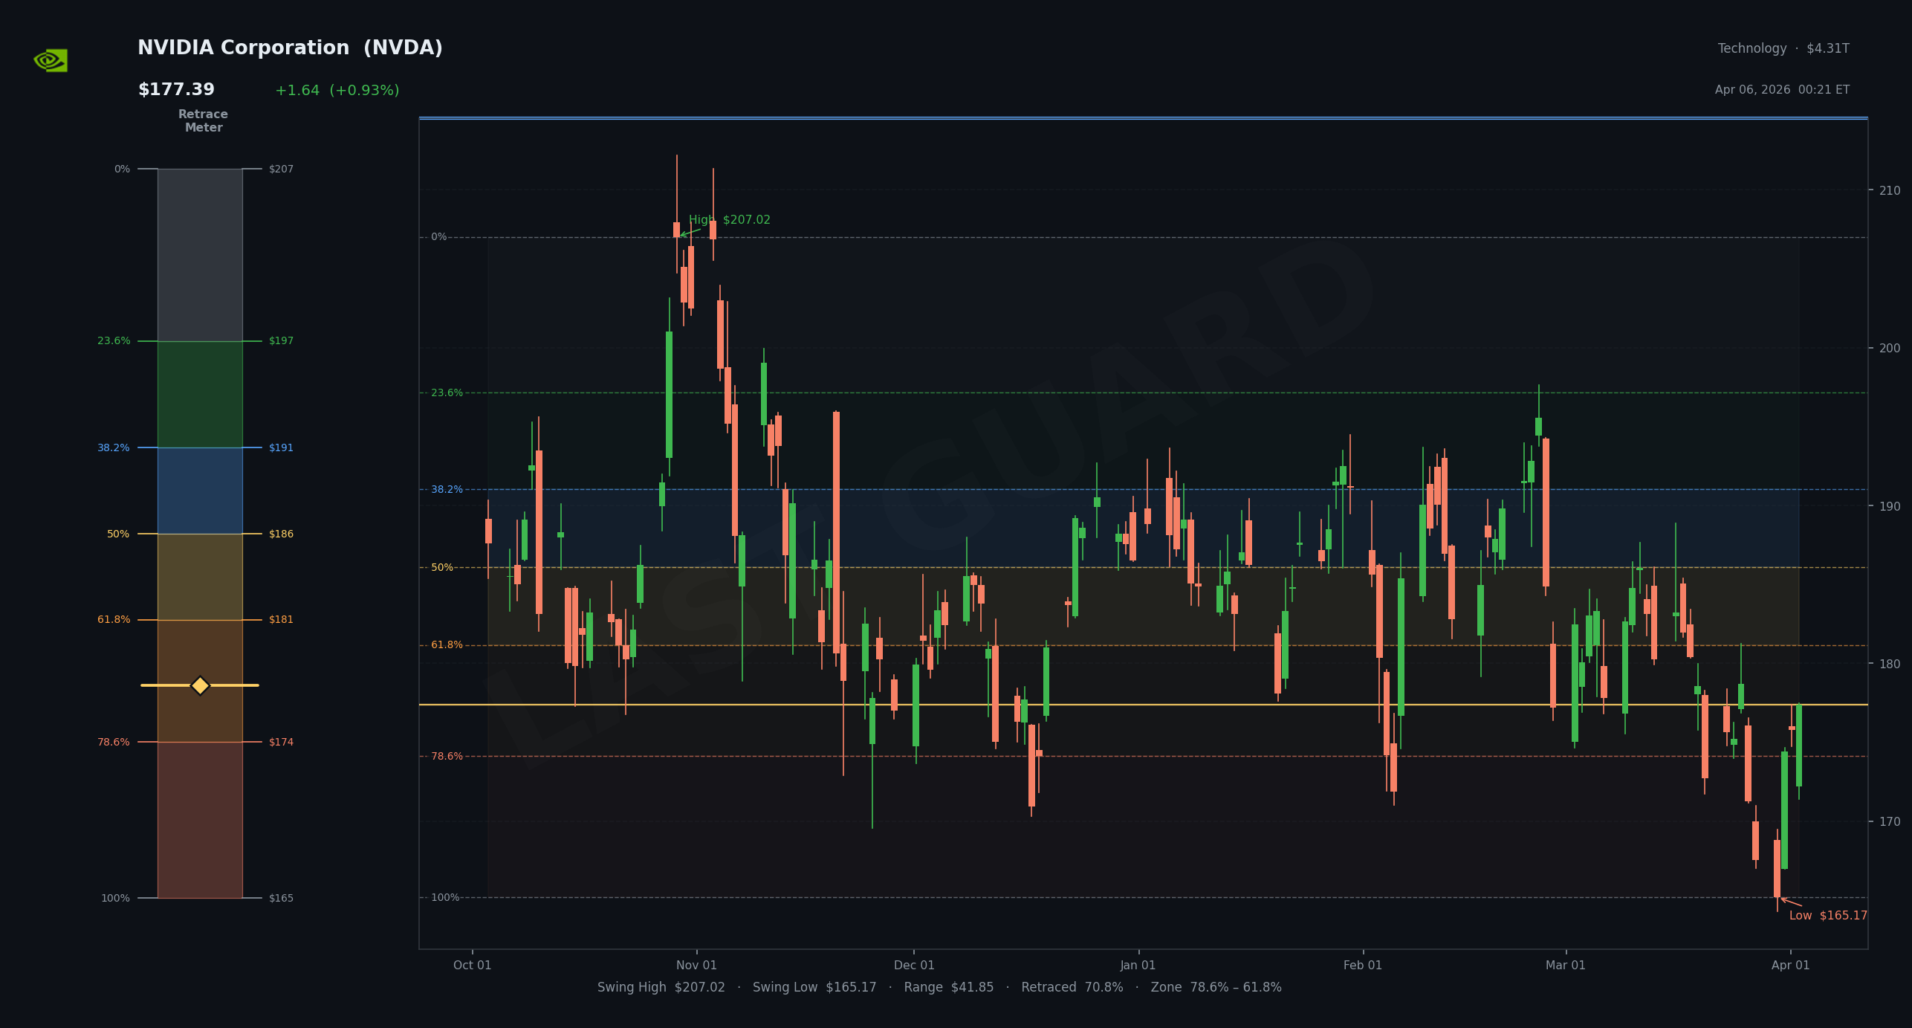
Task: Click the Feb 01 date axis label
Action: tap(1362, 966)
